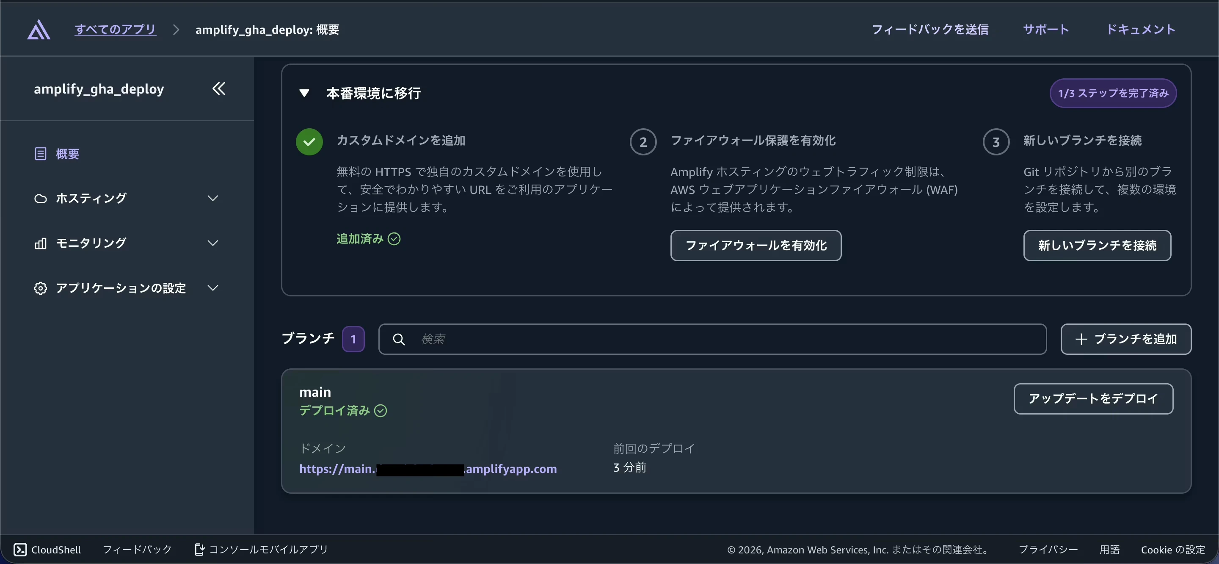Image resolution: width=1219 pixels, height=564 pixels.
Task: Expand the アプリケーションの設定 chevron
Action: click(213, 288)
